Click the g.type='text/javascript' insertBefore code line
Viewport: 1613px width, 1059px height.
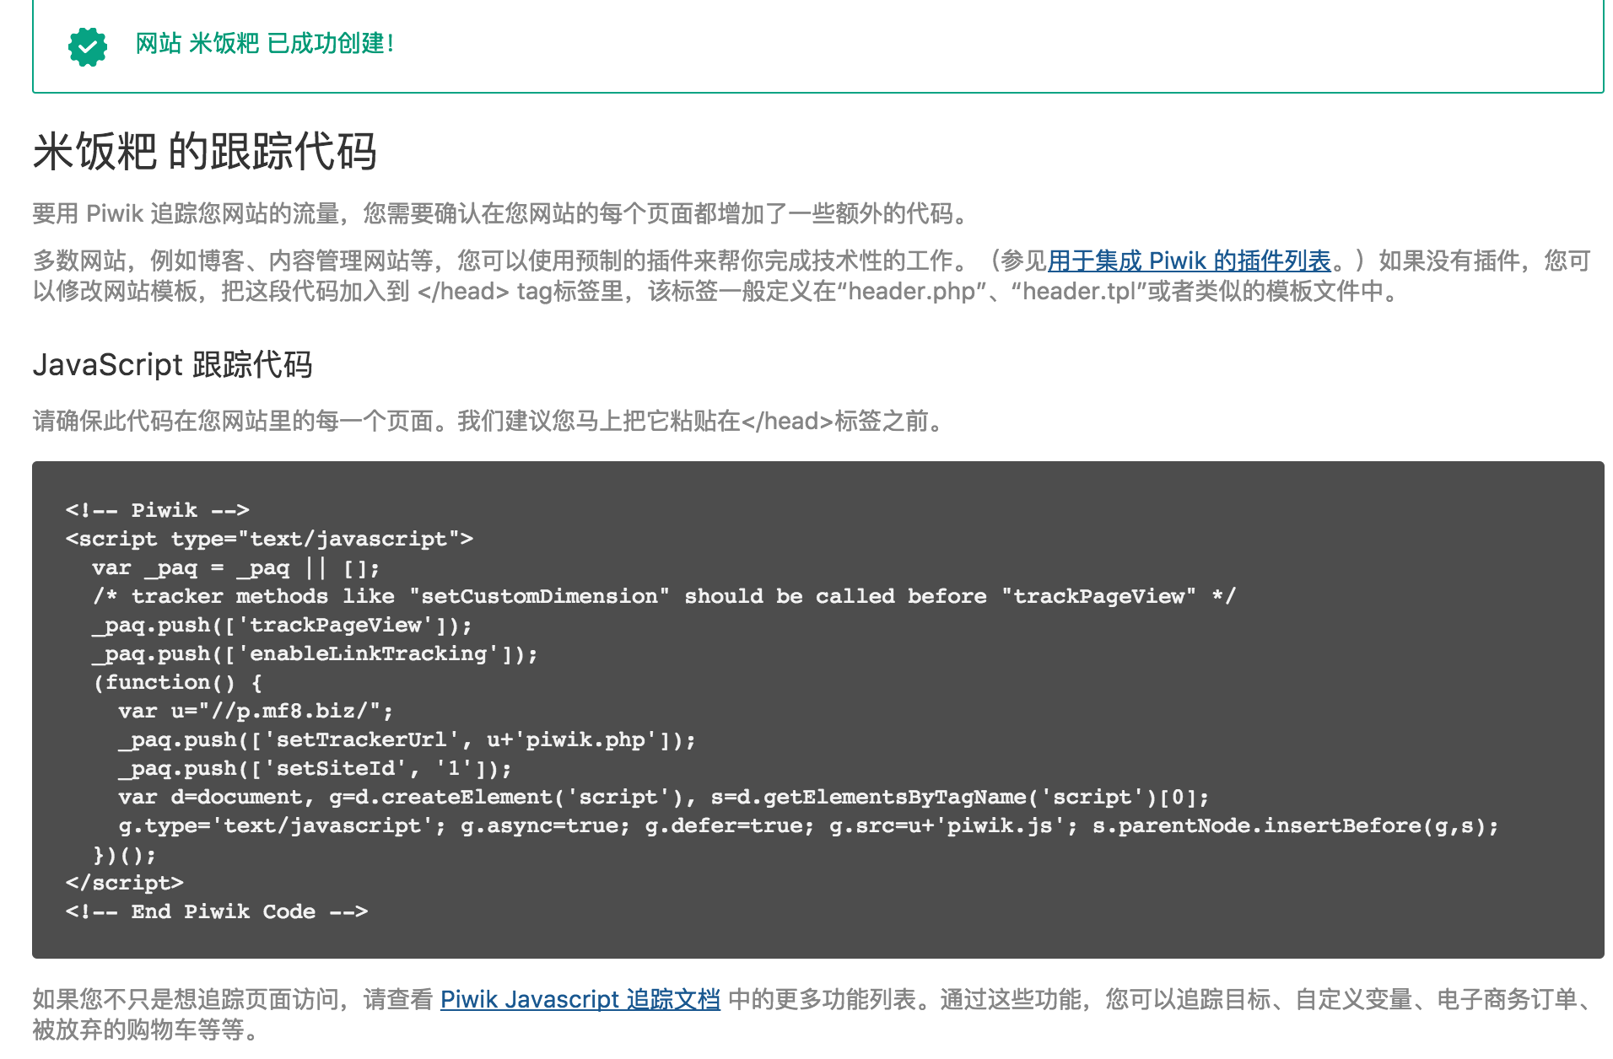coord(809,825)
